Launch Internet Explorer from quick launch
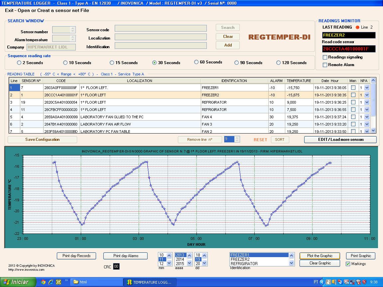This screenshot has width=383, height=287. [x=51, y=282]
